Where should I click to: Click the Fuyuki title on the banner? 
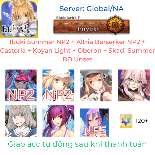click(88, 29)
